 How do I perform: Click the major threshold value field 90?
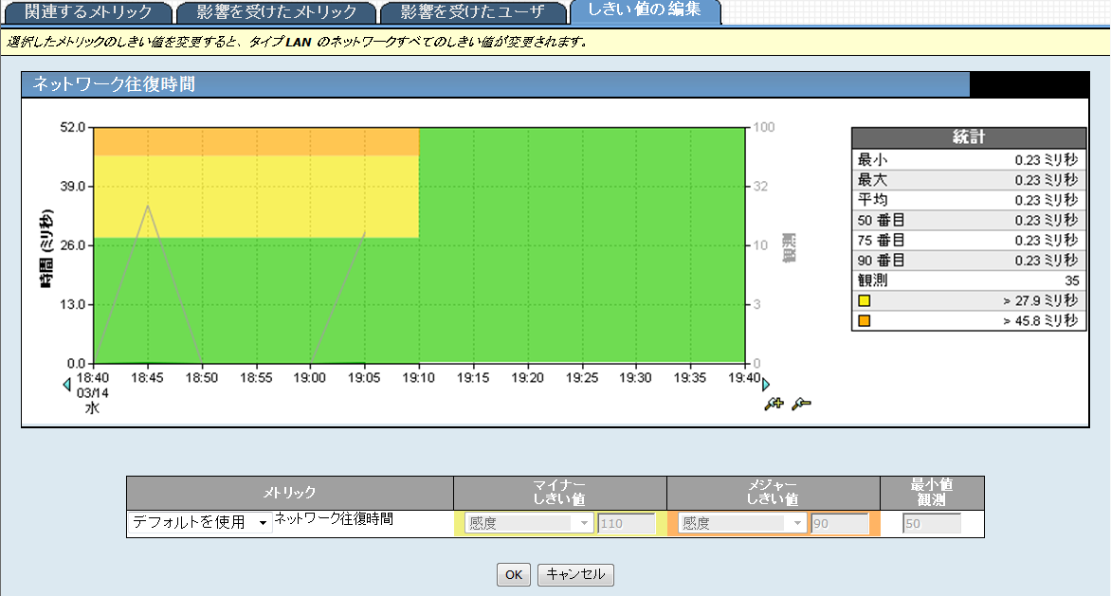[x=840, y=523]
